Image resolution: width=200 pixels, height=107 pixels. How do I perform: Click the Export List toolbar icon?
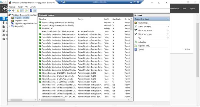point(26,11)
